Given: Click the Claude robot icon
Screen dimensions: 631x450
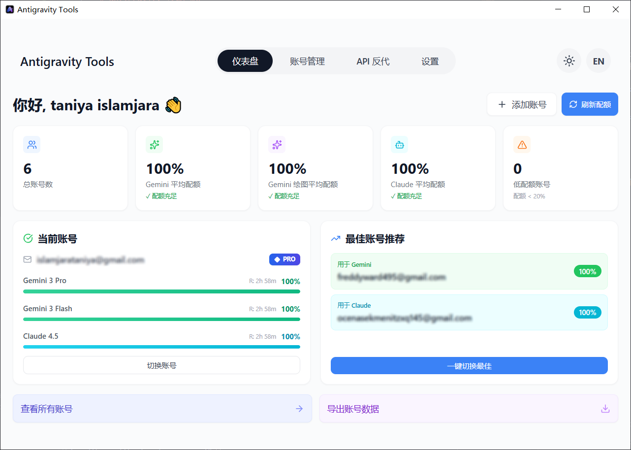Looking at the screenshot, I should tap(399, 145).
